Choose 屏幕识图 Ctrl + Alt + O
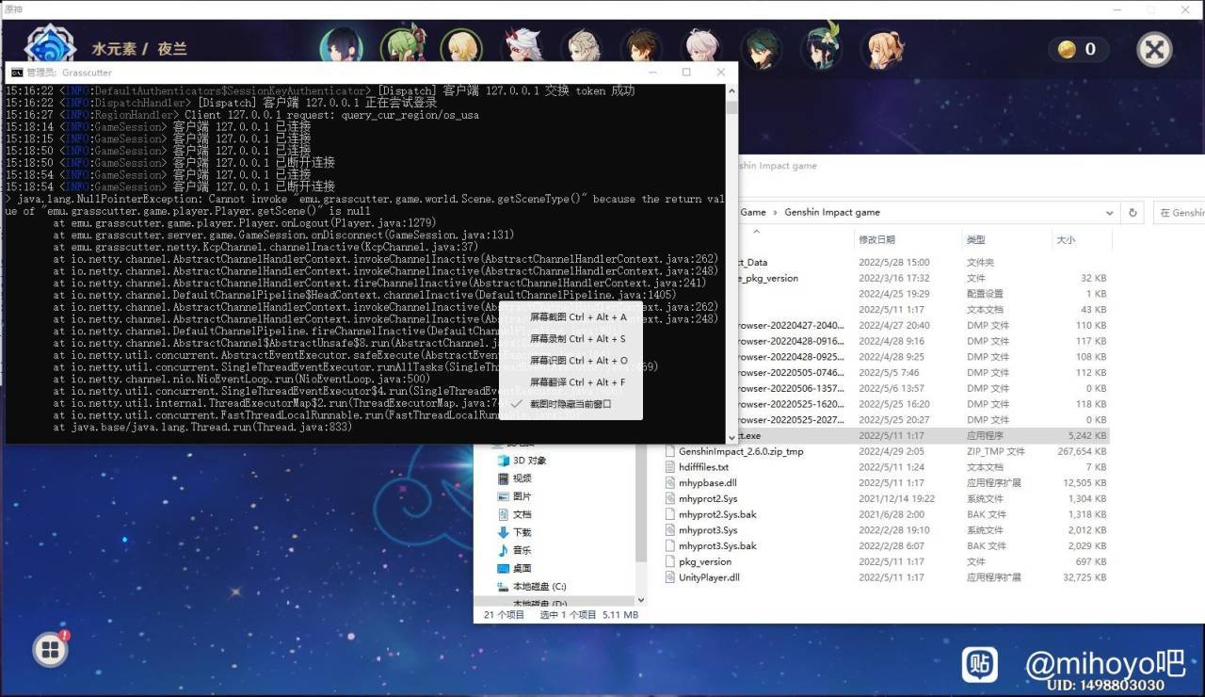The image size is (1205, 697). coord(578,361)
